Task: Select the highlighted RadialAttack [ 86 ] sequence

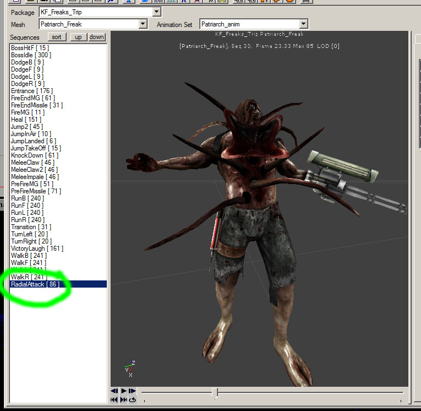Action: [x=58, y=284]
